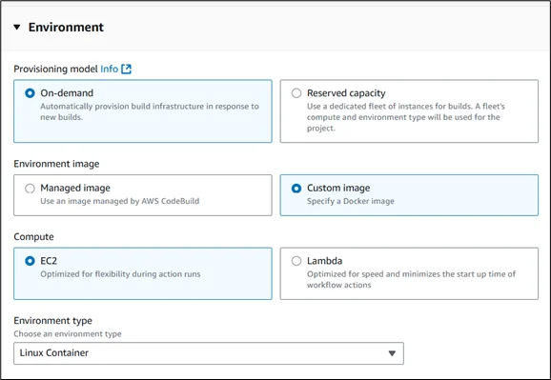The width and height of the screenshot is (551, 380).
Task: Click the Environment section heading
Action: (x=66, y=27)
